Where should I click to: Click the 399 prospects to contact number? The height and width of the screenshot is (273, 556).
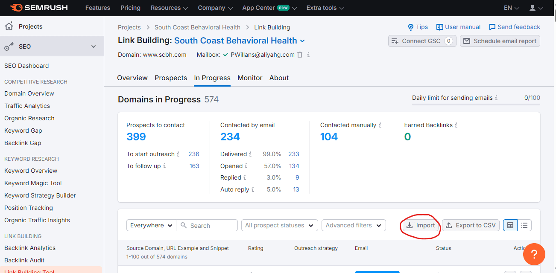click(136, 137)
